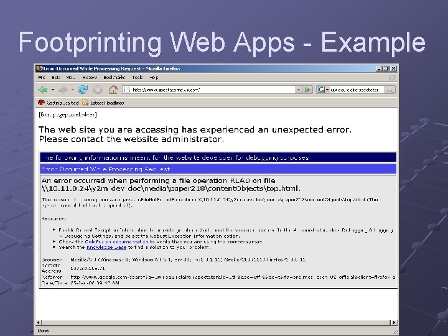Open the Google search engine selector

click(323, 90)
